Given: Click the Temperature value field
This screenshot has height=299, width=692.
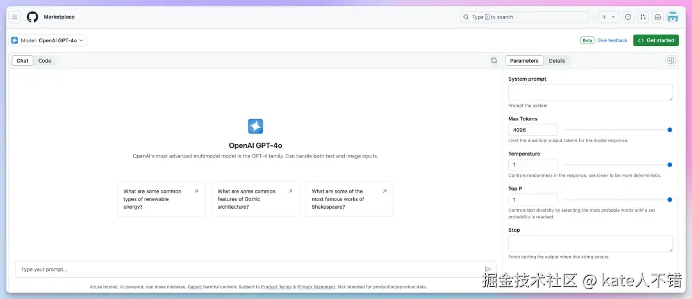Looking at the screenshot, I should [x=532, y=165].
